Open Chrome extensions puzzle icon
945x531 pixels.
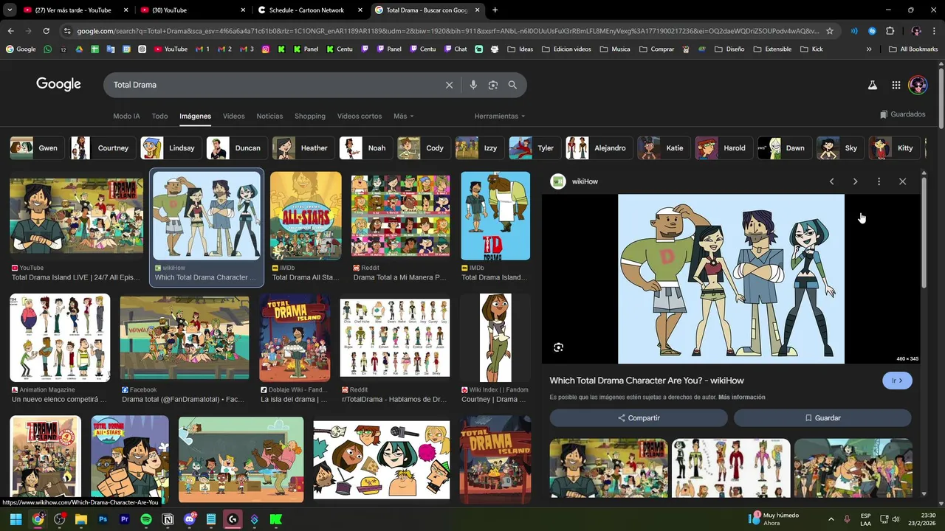[890, 31]
